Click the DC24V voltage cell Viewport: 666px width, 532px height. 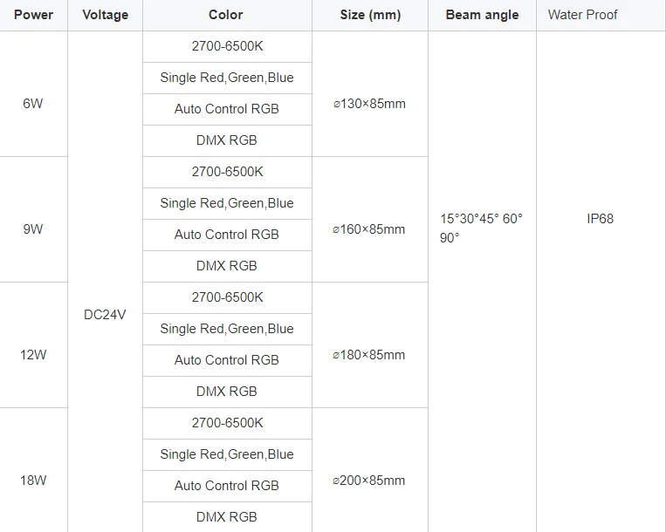pyautogui.click(x=105, y=315)
